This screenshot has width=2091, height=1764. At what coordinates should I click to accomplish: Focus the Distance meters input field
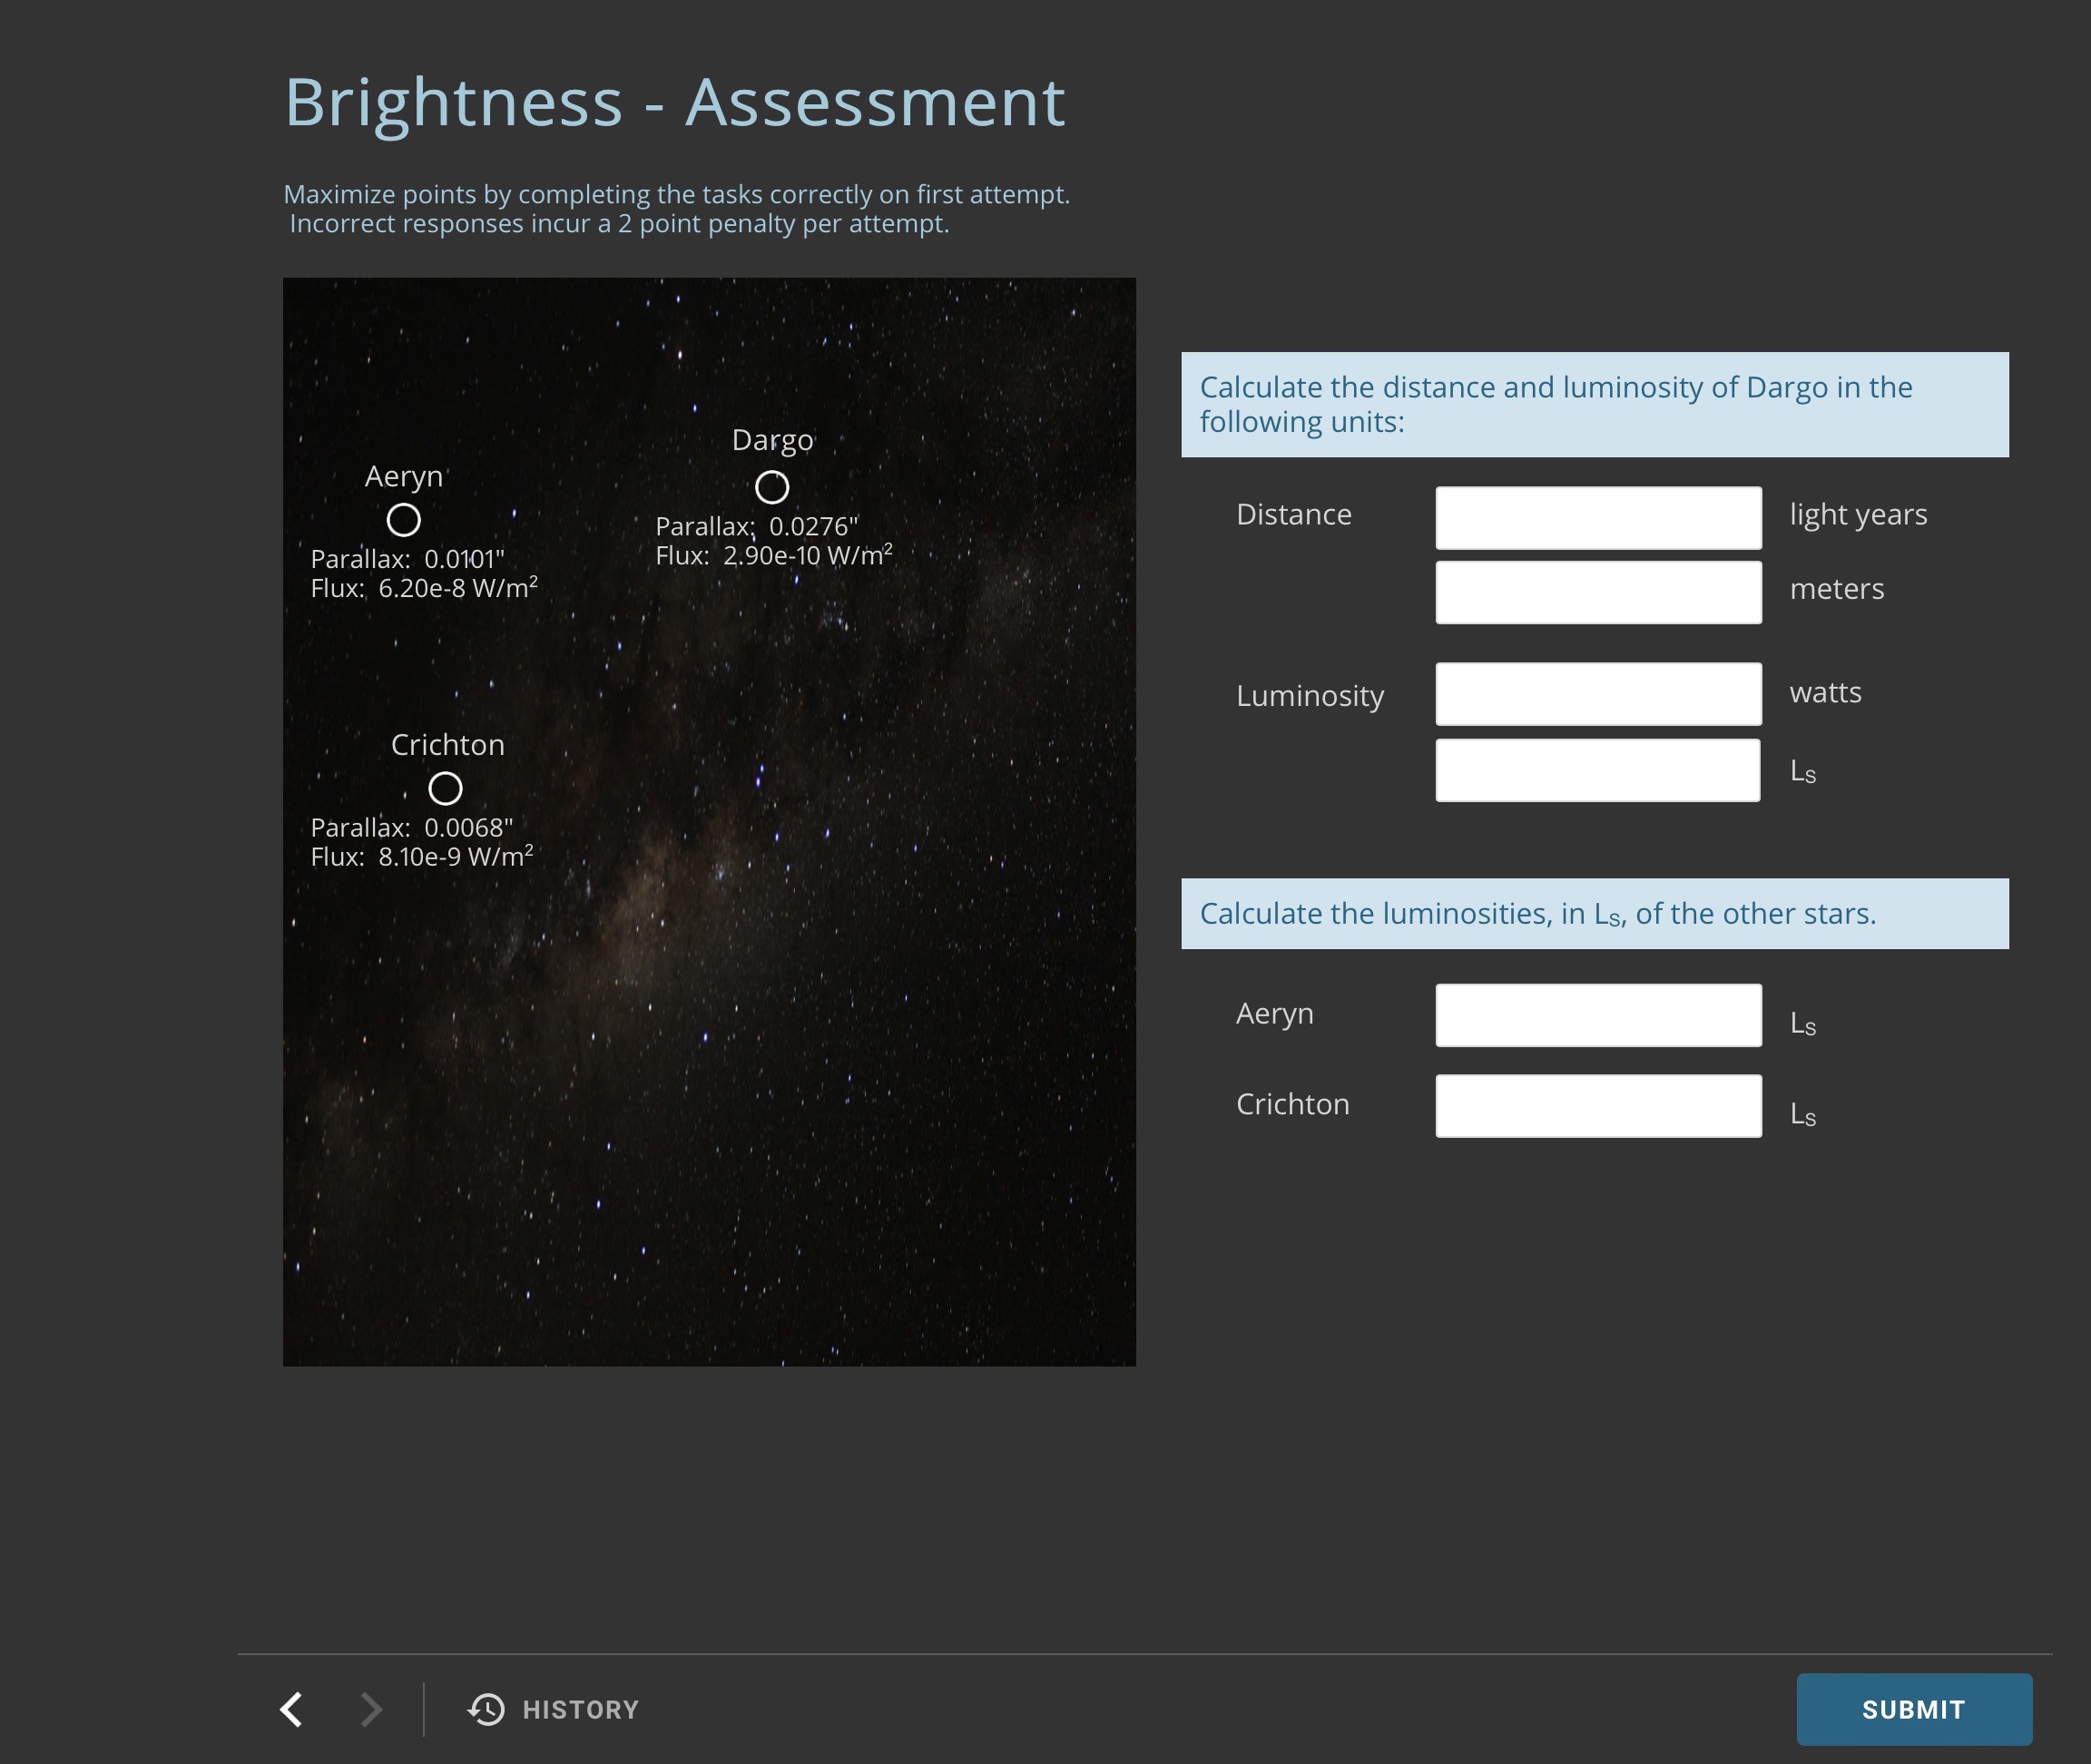click(x=1597, y=592)
